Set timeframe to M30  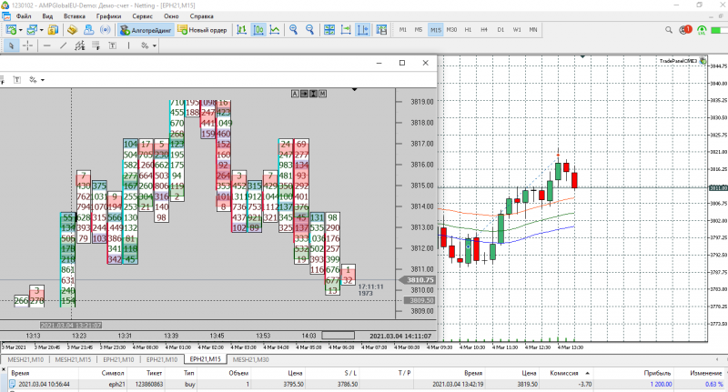click(x=451, y=30)
